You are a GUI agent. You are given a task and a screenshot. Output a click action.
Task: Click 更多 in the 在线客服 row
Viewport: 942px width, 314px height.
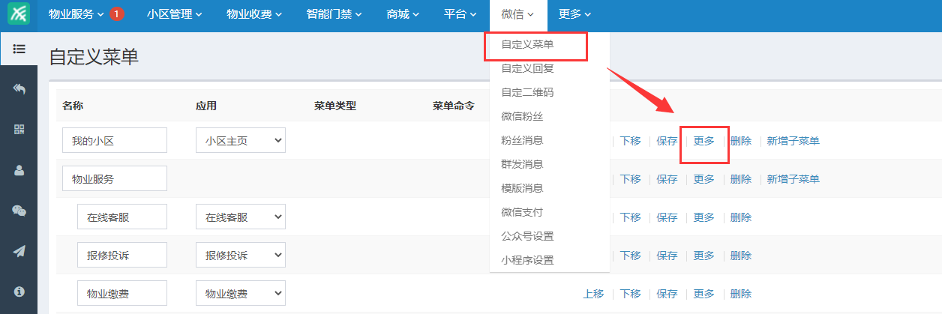[704, 217]
